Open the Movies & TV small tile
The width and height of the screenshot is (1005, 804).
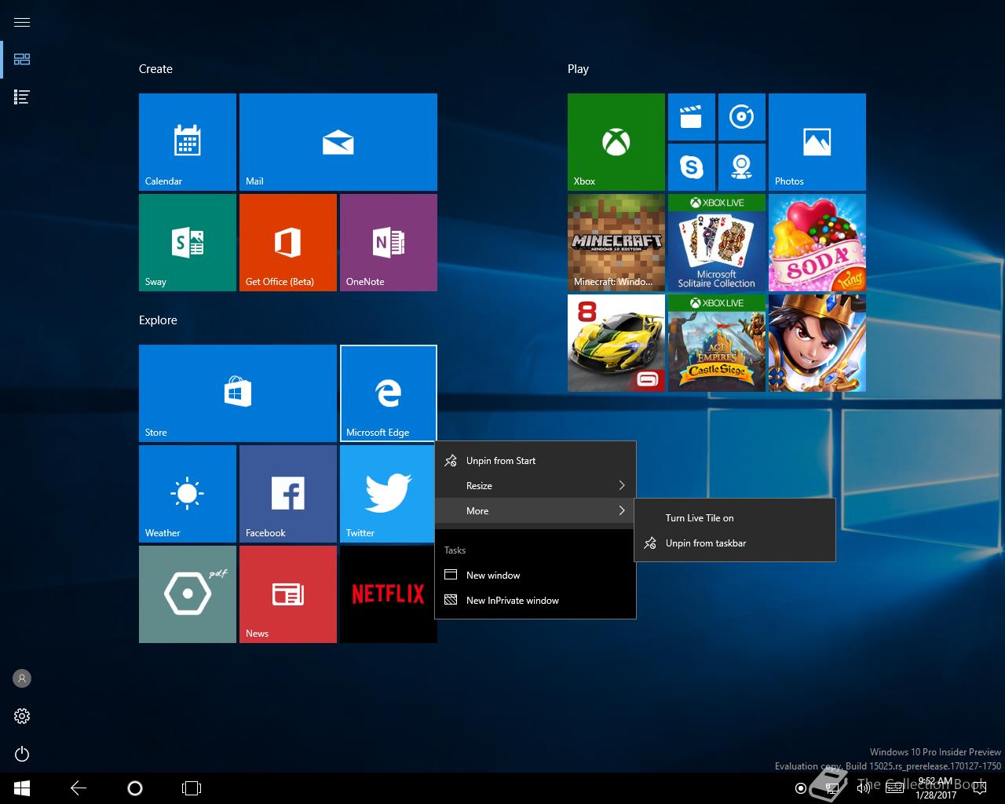pyautogui.click(x=692, y=117)
